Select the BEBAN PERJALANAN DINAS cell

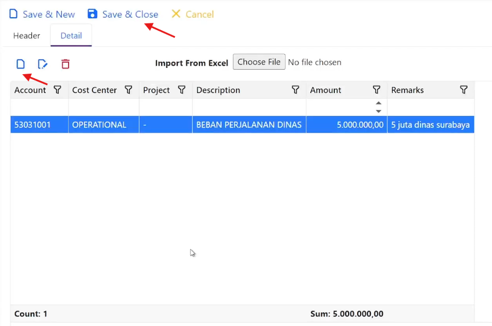click(x=249, y=124)
